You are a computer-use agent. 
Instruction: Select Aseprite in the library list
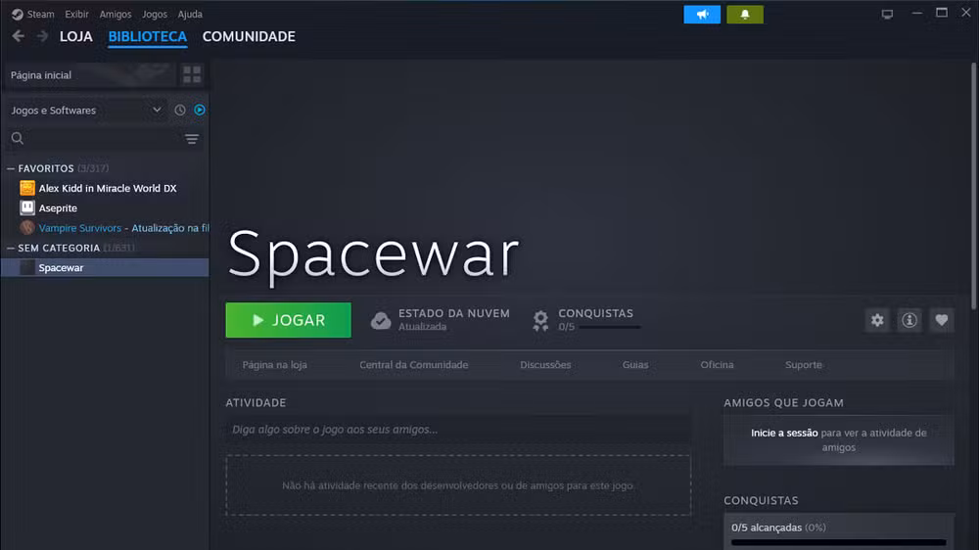point(58,207)
